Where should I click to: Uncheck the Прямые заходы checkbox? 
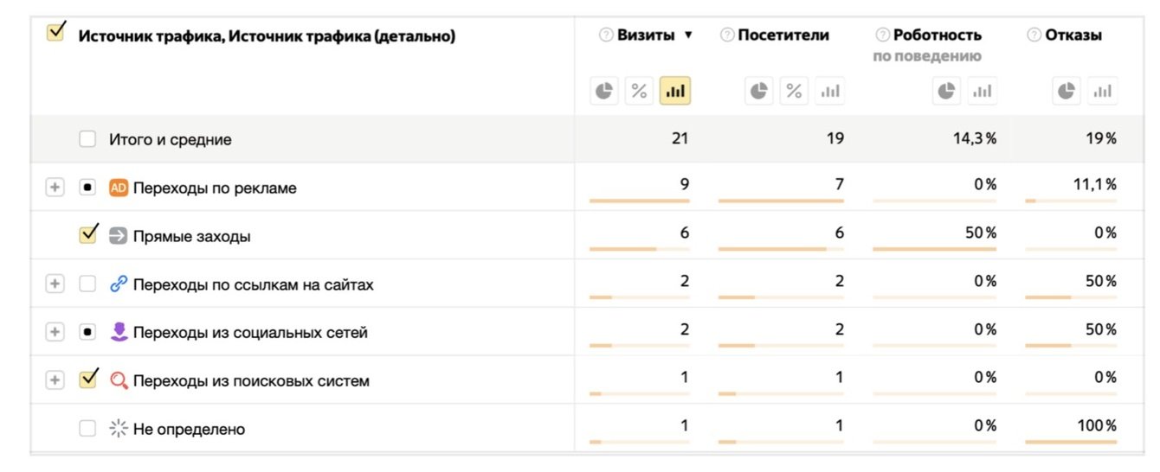pos(87,235)
